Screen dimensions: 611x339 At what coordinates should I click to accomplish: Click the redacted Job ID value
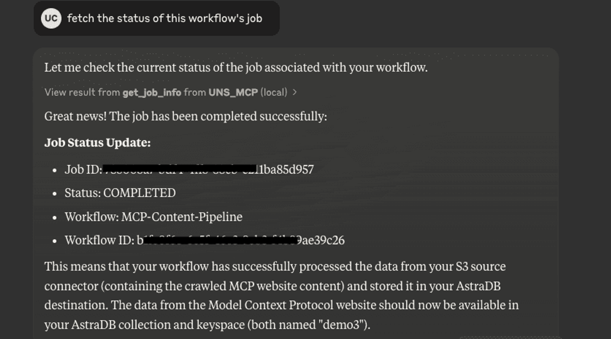coord(209,169)
